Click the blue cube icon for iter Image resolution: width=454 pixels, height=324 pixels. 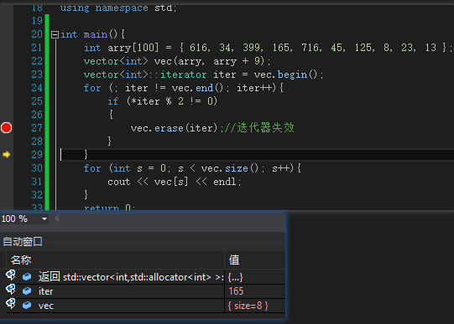[27, 291]
